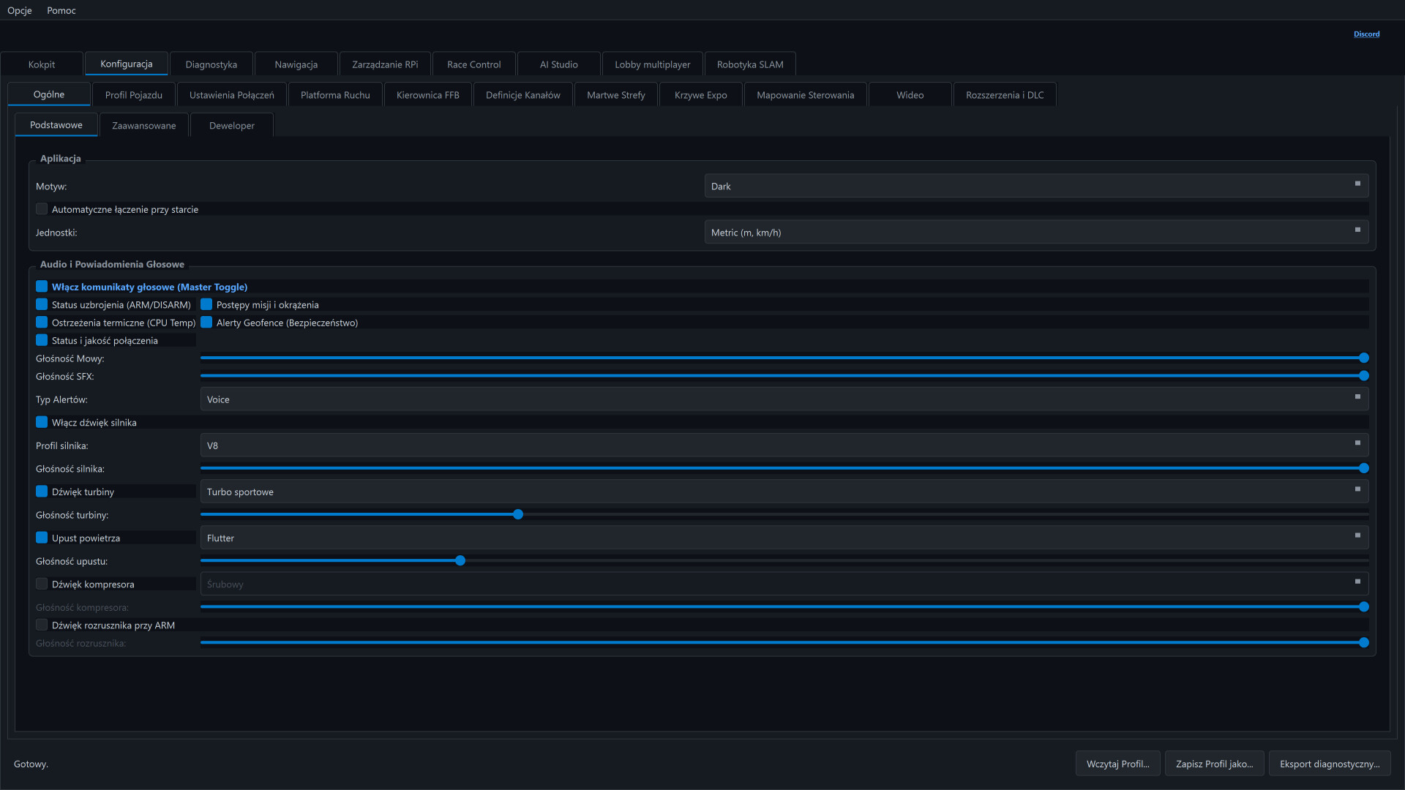Open the Motyw theme dropdown
The height and width of the screenshot is (790, 1405).
[1036, 186]
